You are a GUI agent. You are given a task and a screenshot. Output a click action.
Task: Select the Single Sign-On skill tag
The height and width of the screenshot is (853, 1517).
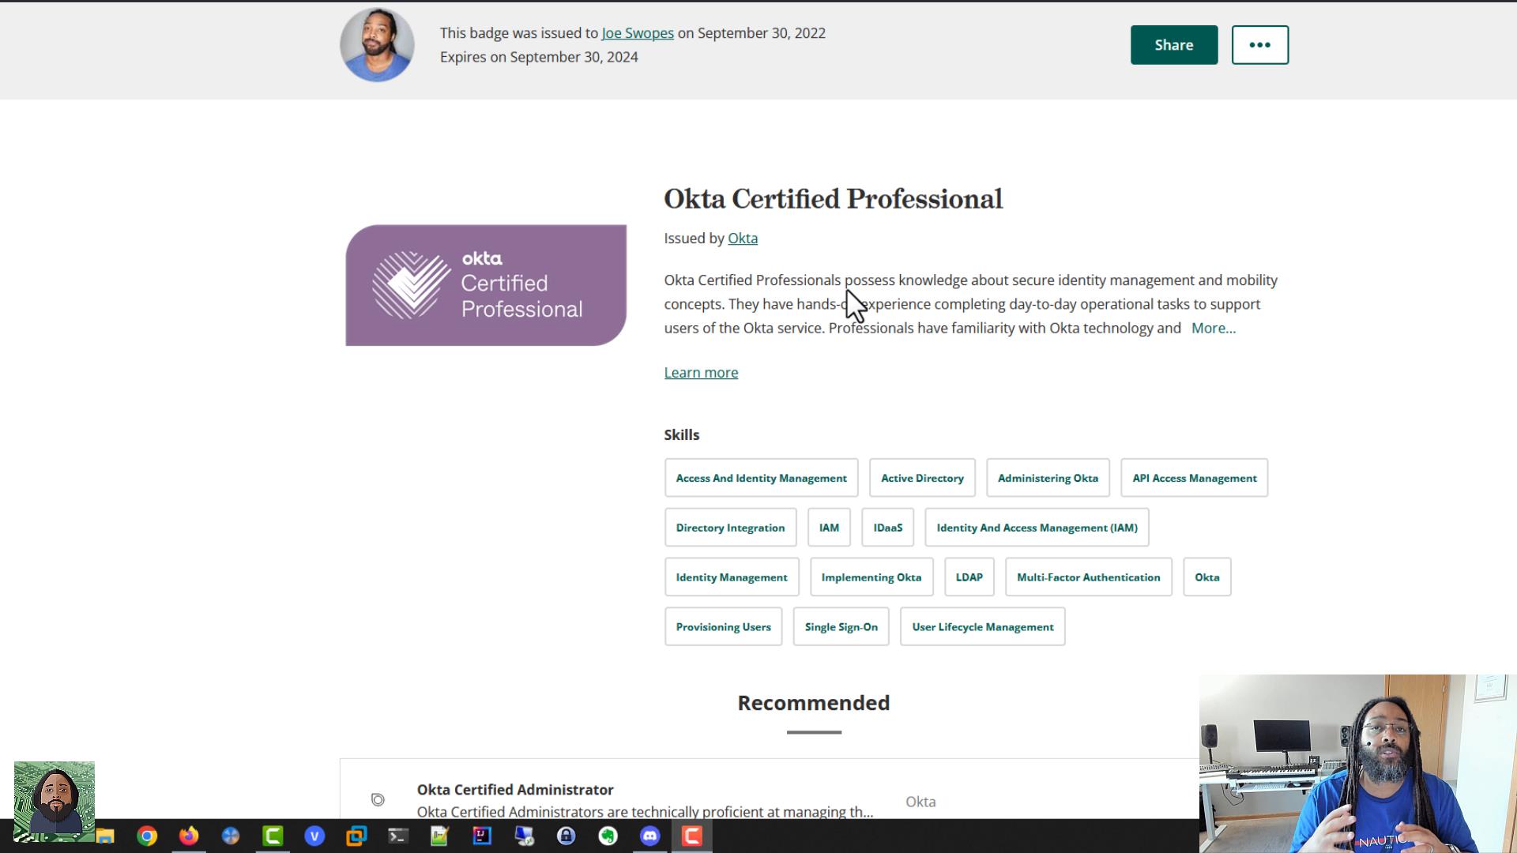click(841, 627)
